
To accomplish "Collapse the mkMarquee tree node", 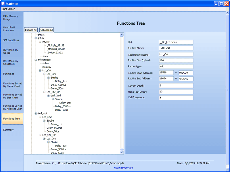I will click(36, 60).
